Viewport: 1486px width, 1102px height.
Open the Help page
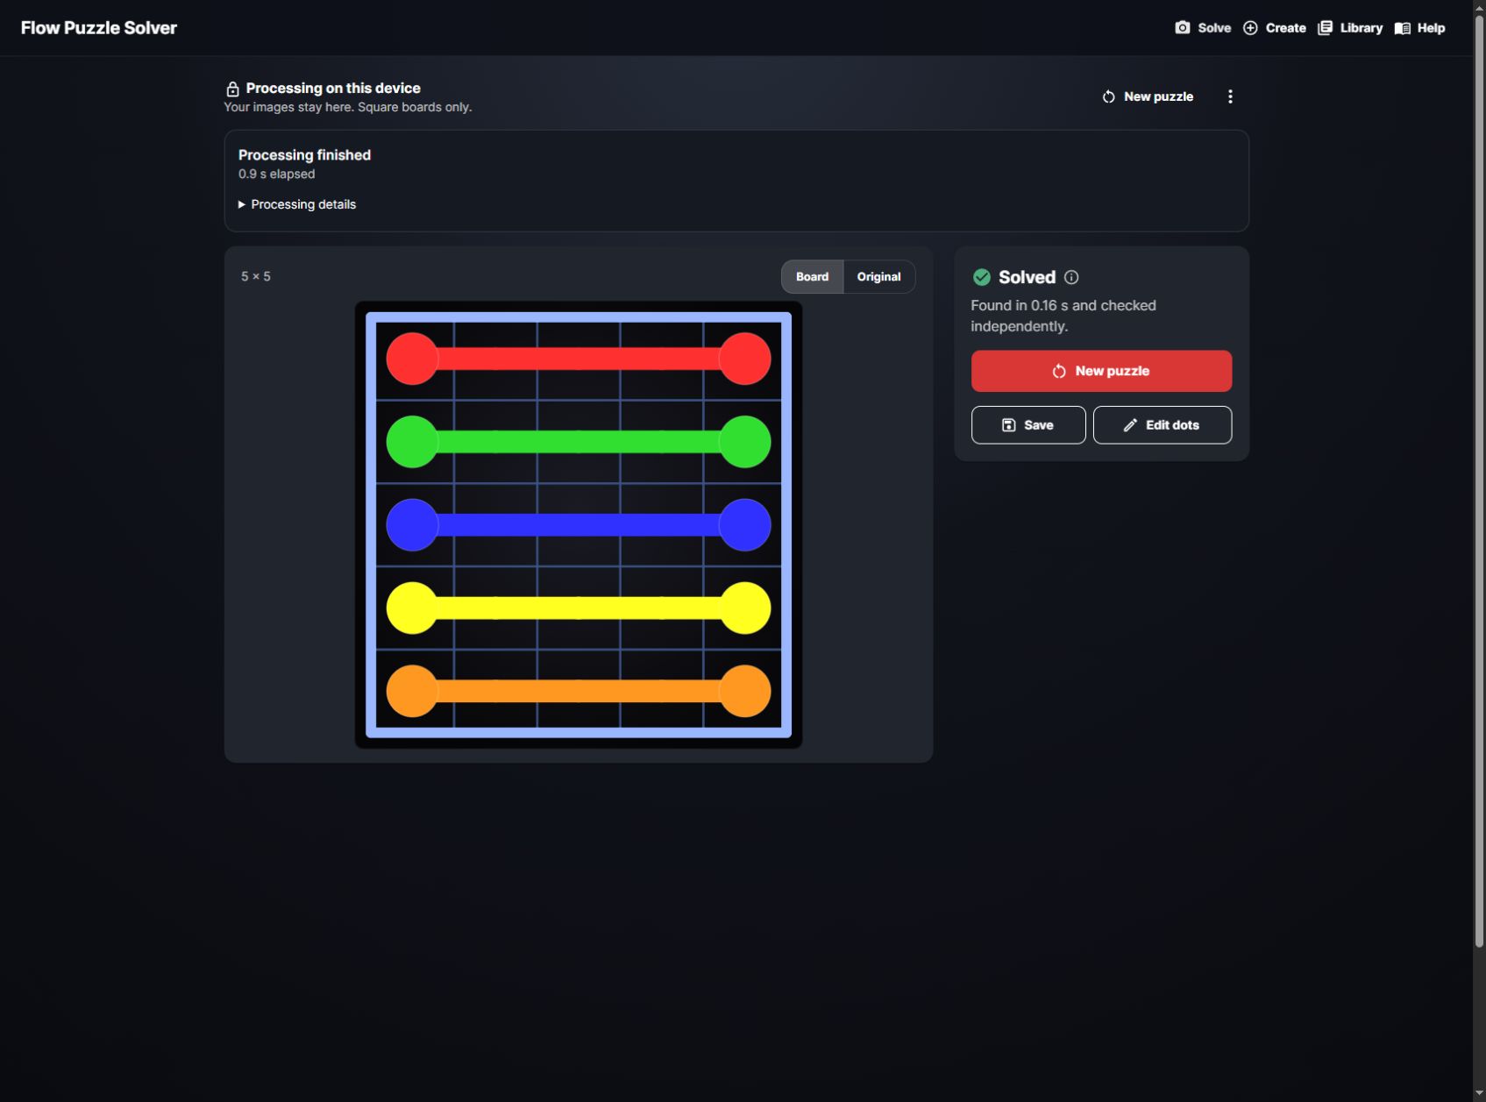tap(1419, 28)
